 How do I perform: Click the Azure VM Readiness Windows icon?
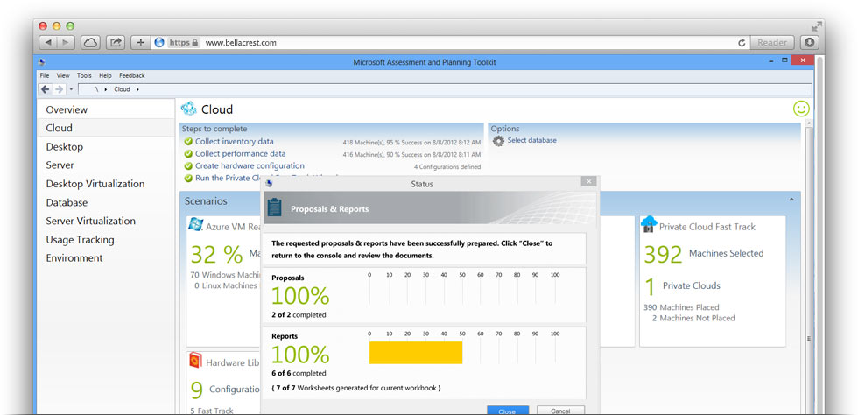coord(195,223)
